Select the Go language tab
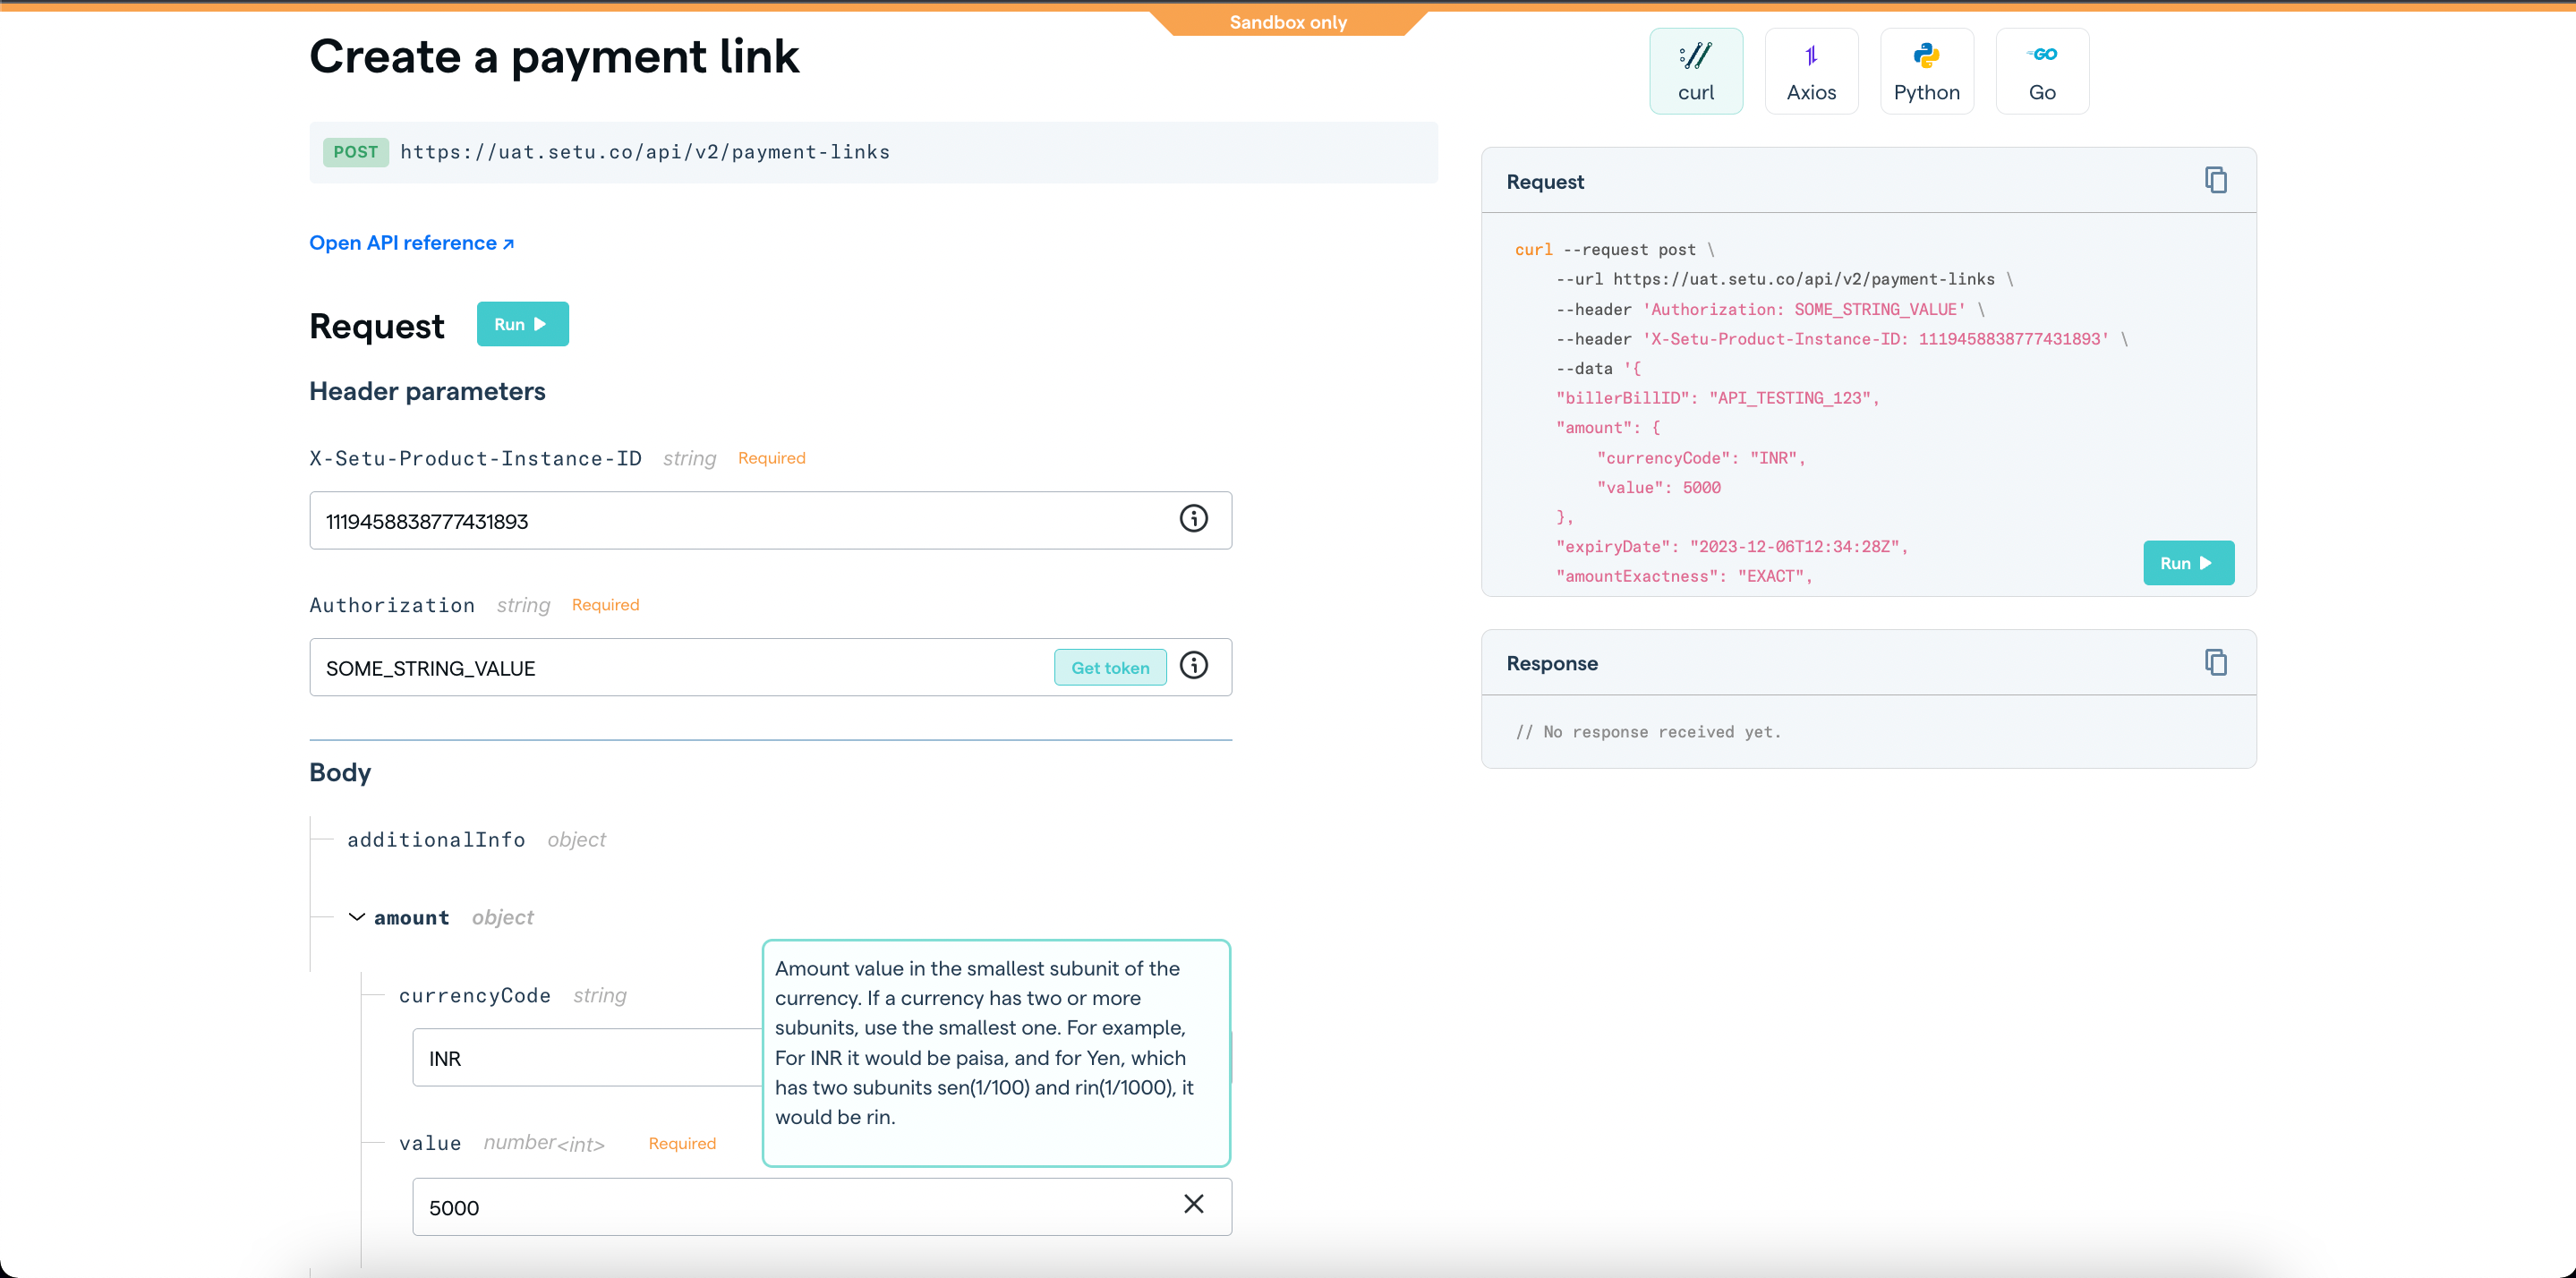2576x1278 pixels. pos(2041,71)
